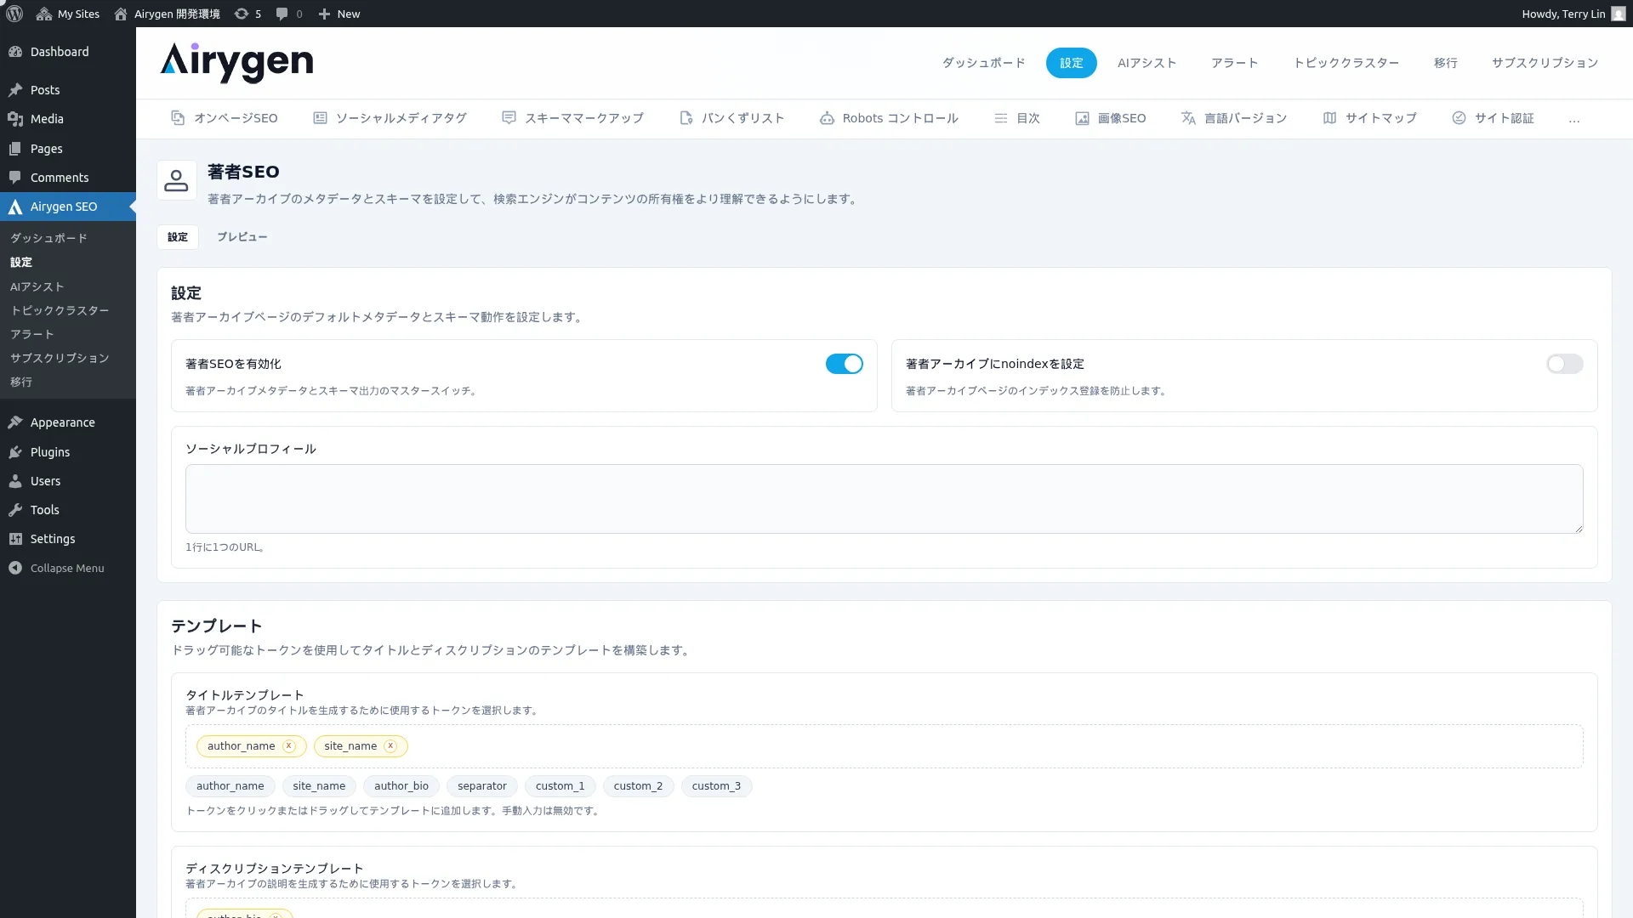1633x918 pixels.
Task: Open AIアシスト in Airygen SEO submenu
Action: 37,286
